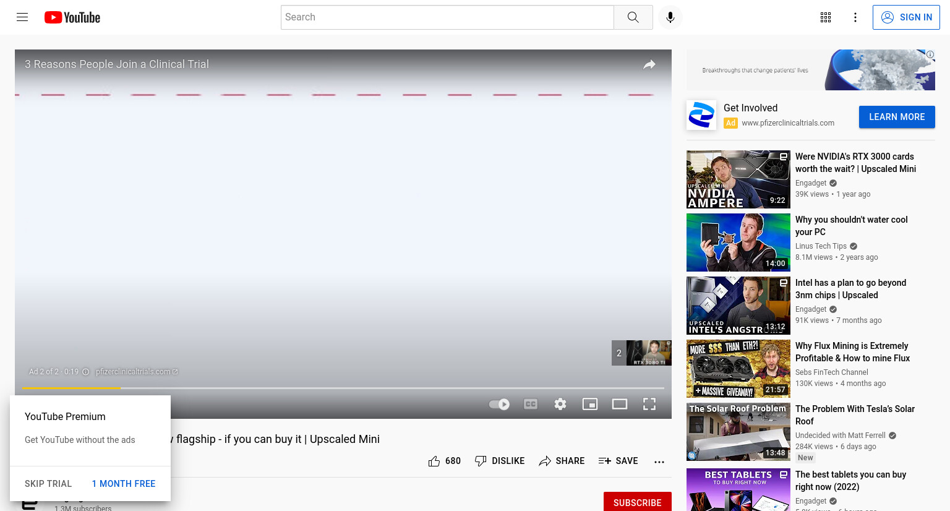
Task: Open the ad info icon on banner
Action: point(930,54)
